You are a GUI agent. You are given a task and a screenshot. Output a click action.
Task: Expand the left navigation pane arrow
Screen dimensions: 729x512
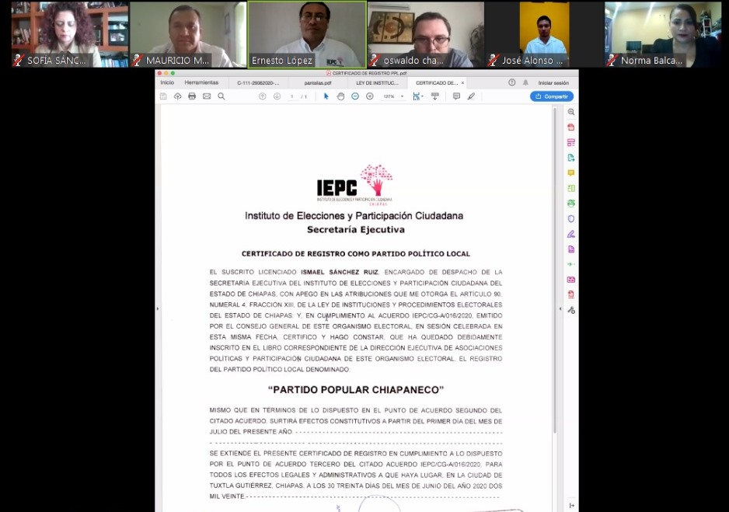[158, 309]
